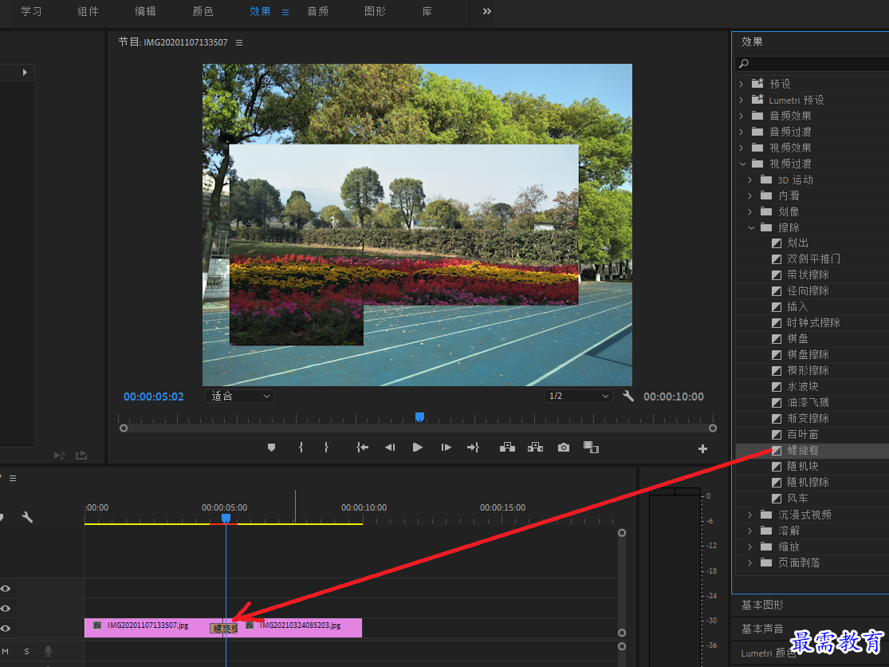Open program monitor wrench settings

point(628,396)
